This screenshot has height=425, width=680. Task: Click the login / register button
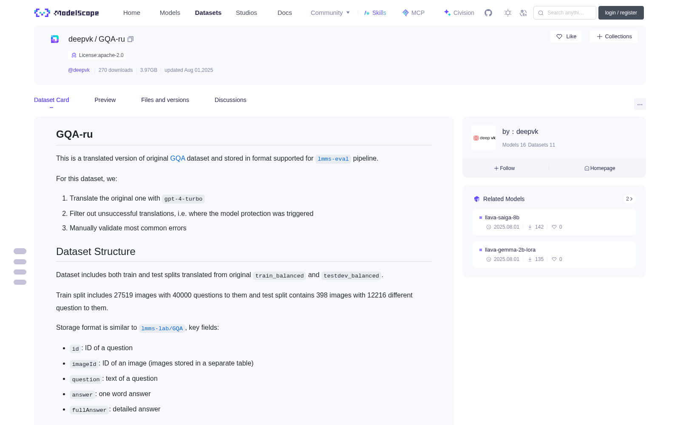pos(621,13)
